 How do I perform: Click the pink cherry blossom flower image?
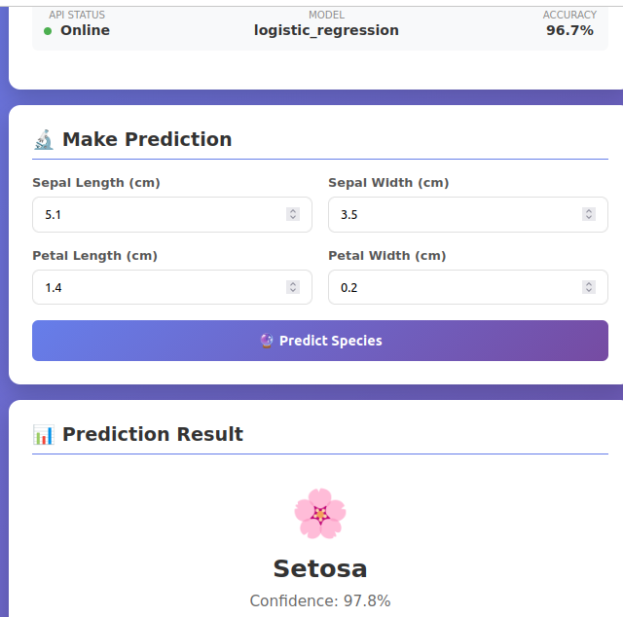coord(319,513)
